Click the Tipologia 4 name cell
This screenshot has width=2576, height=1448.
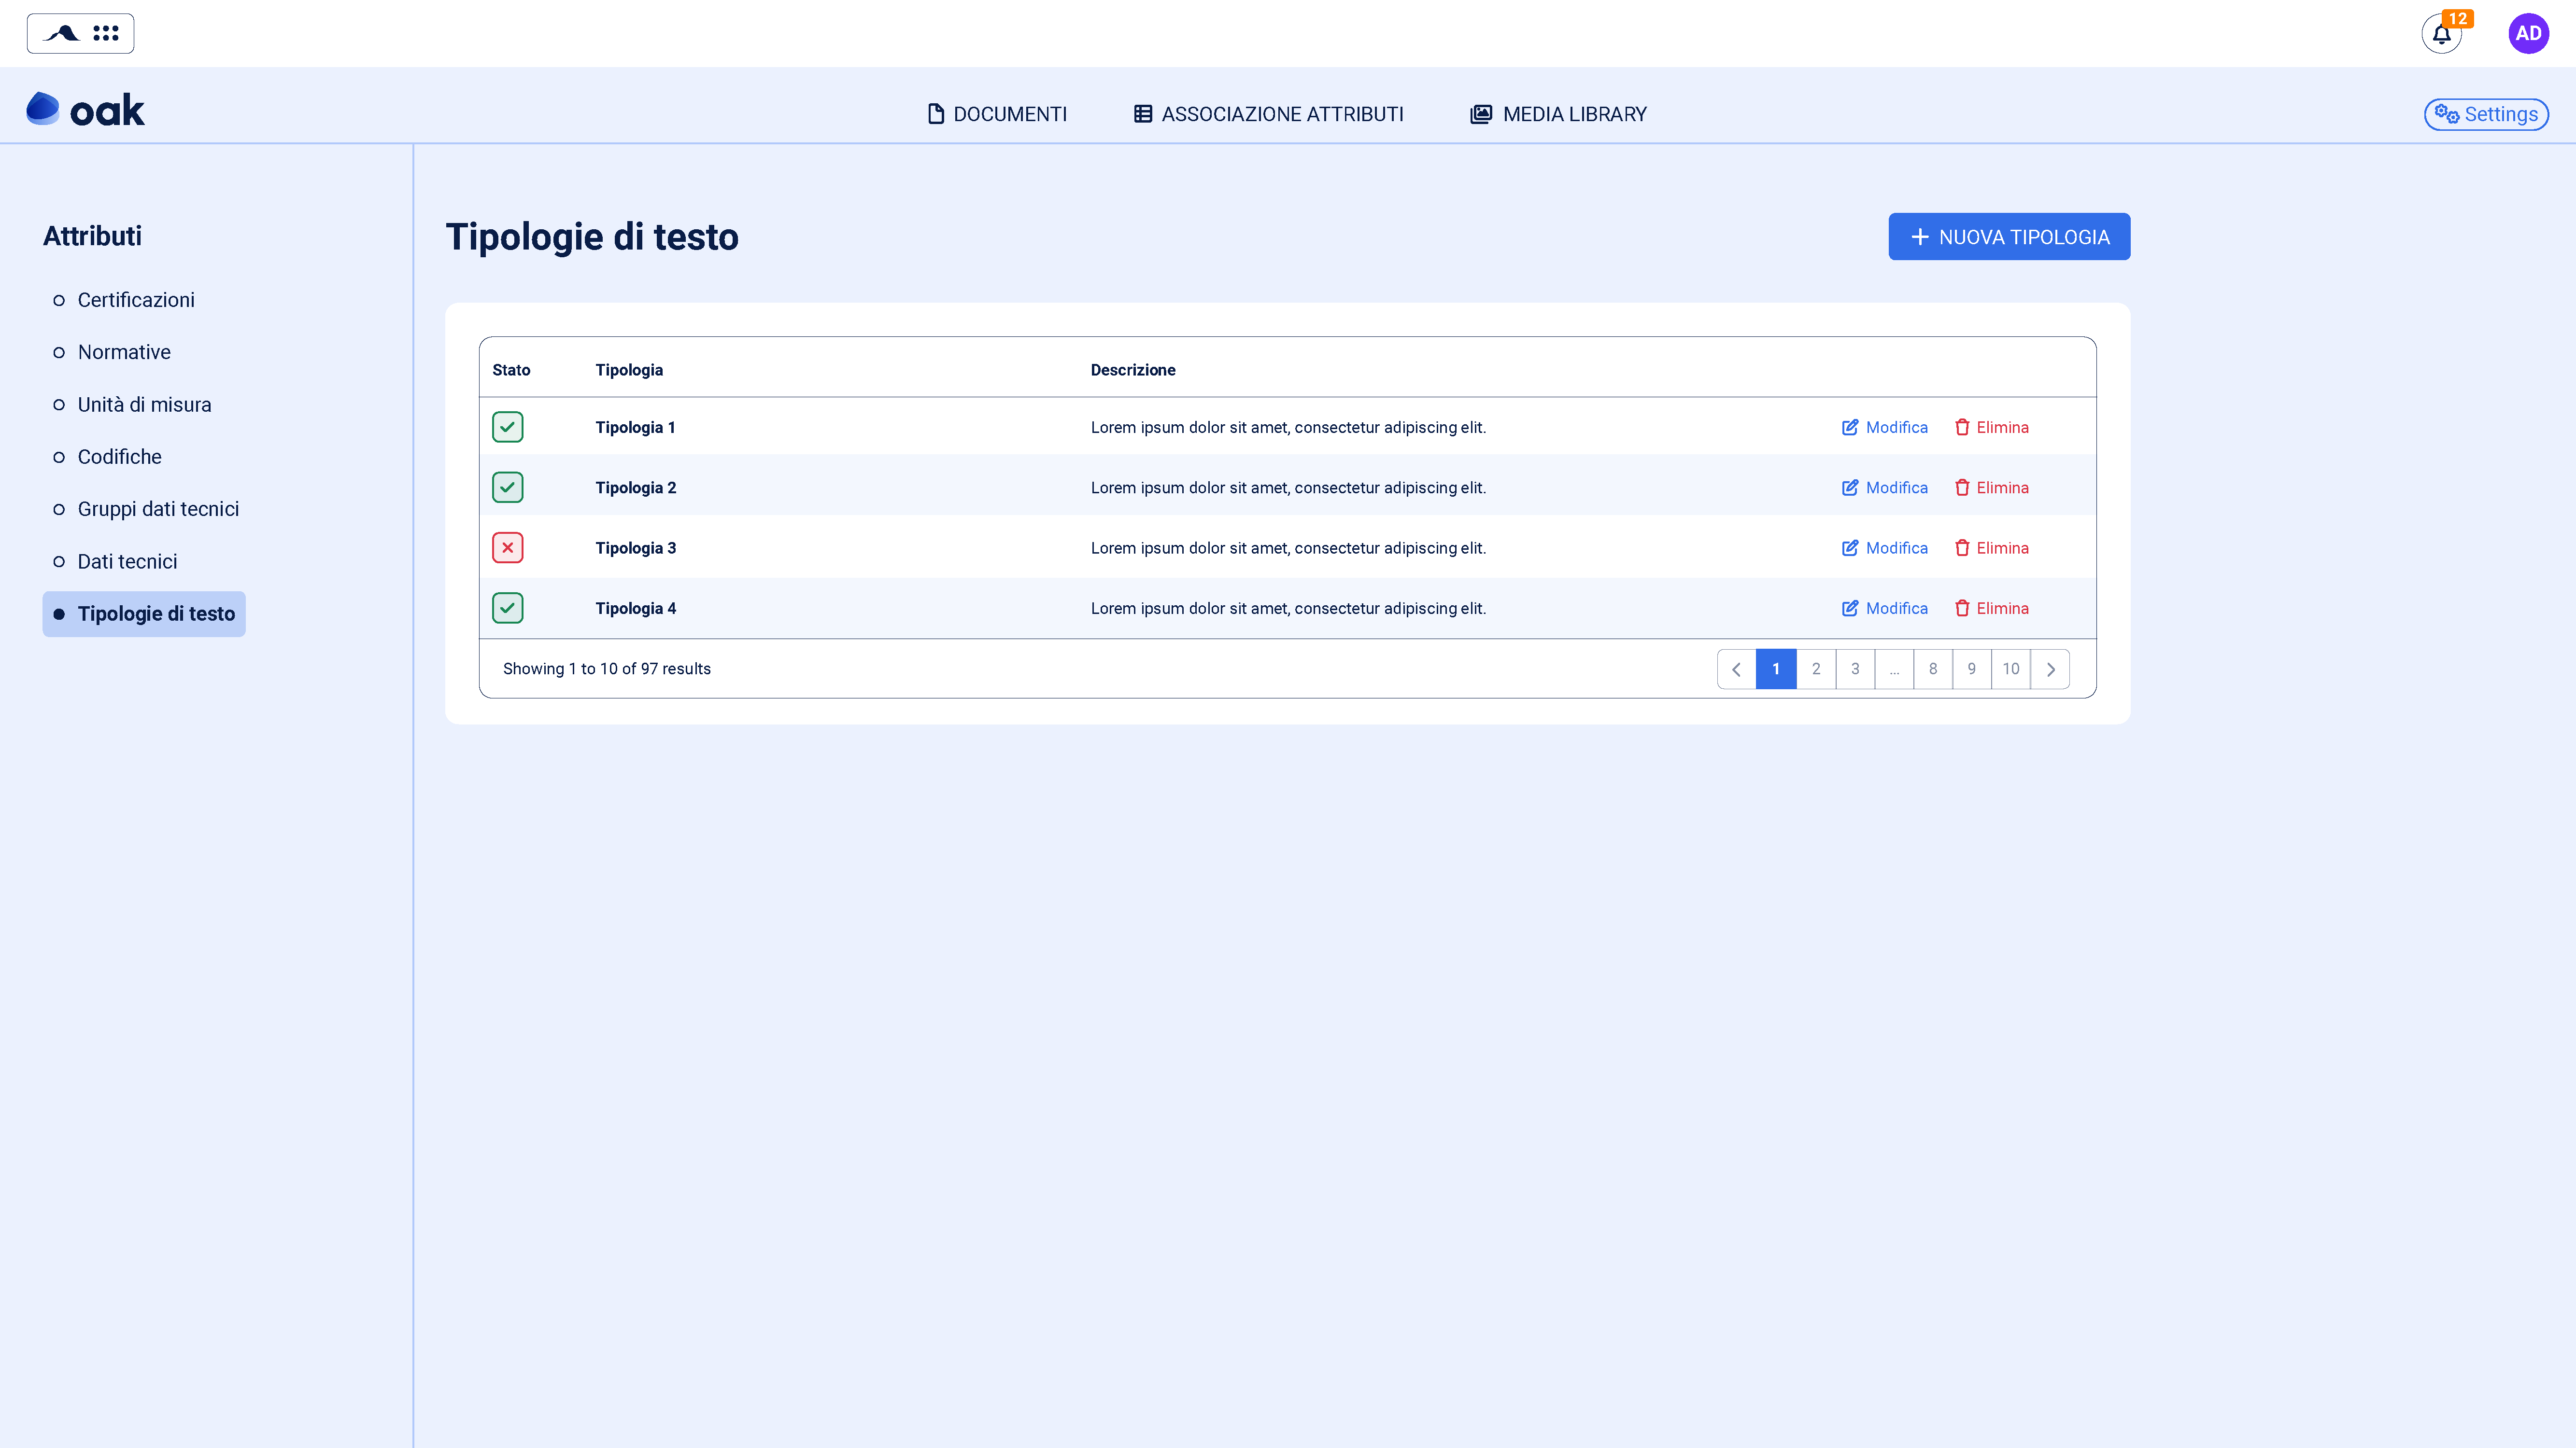pos(636,609)
